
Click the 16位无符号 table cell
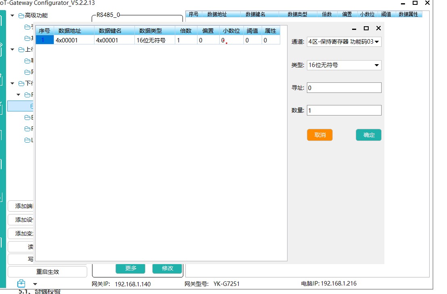coord(155,40)
